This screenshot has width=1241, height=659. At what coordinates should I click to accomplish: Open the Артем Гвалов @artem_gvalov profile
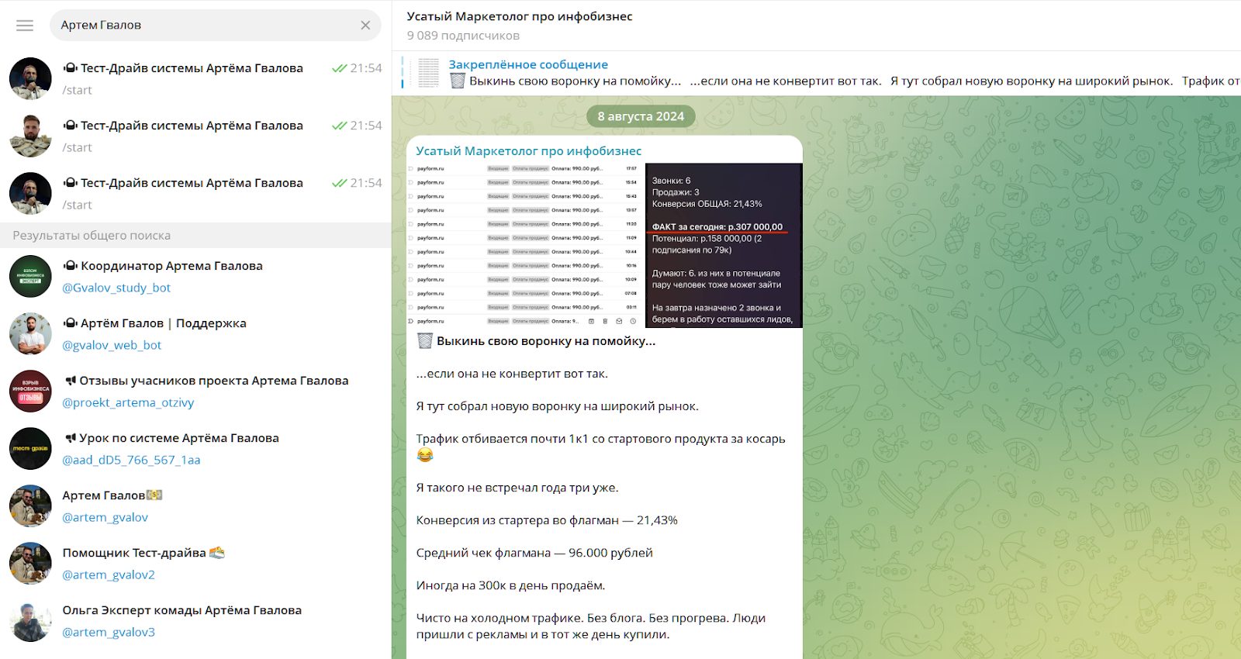coord(195,505)
